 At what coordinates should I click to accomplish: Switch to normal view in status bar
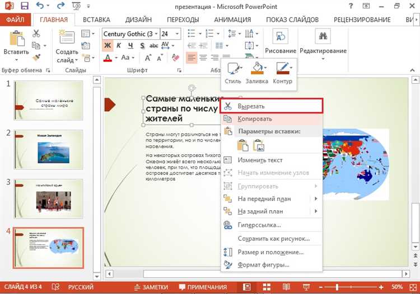[x=246, y=287]
